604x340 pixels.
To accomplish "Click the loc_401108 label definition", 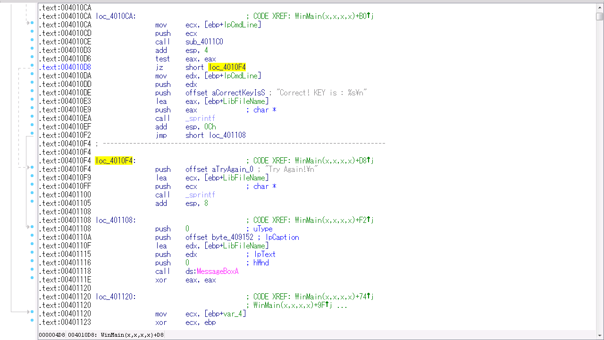I will click(116, 220).
